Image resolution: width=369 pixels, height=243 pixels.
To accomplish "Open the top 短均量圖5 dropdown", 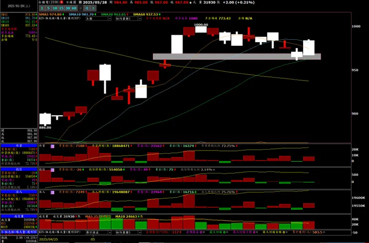I will coord(129,18).
